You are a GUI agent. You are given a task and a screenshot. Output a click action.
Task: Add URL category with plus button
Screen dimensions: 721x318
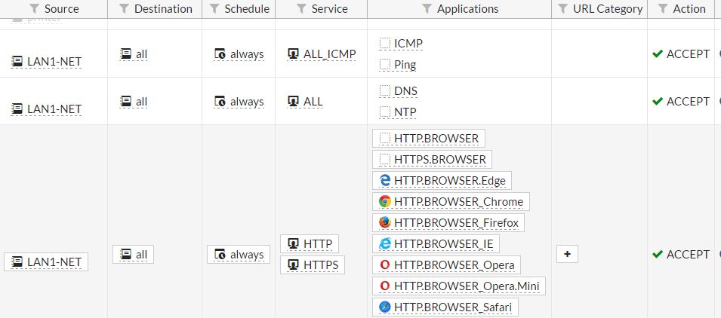point(567,255)
